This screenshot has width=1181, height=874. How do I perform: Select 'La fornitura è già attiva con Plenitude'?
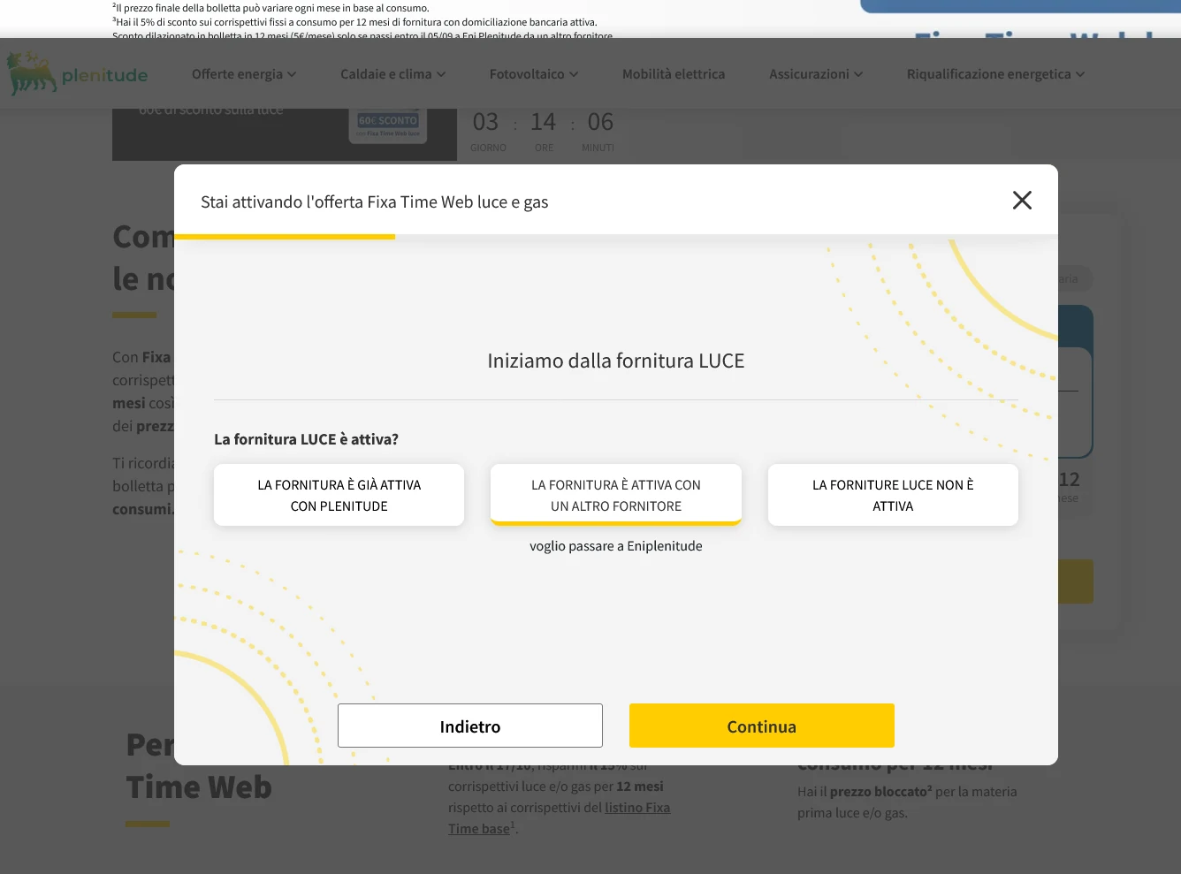point(339,495)
